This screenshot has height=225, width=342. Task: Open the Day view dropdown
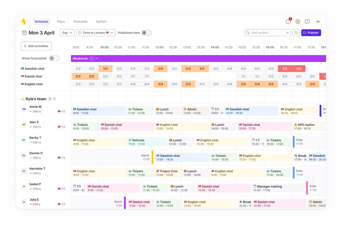coord(67,33)
